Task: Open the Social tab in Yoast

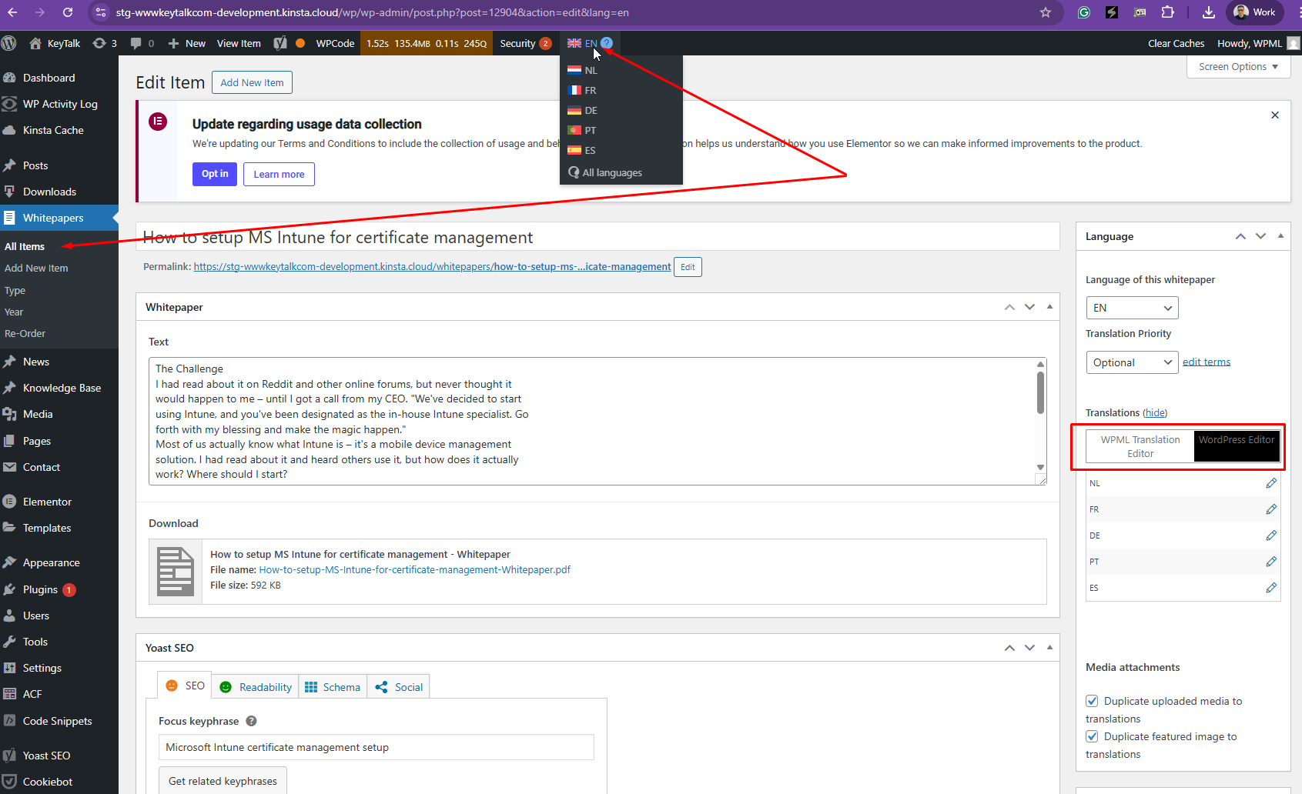Action: tap(399, 687)
